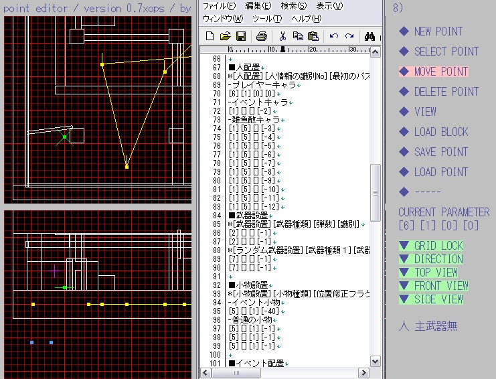496x379 pixels.
Task: Click the Undo arrow icon
Action: pos(333,36)
